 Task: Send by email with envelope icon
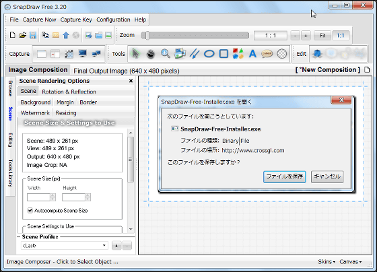[55, 36]
